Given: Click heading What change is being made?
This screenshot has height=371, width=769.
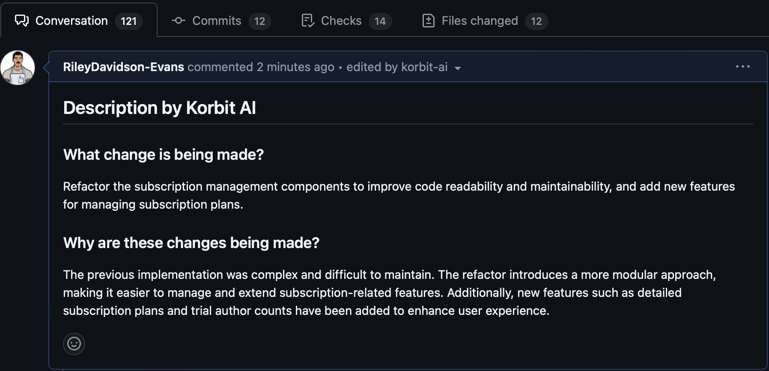Looking at the screenshot, I should point(164,154).
